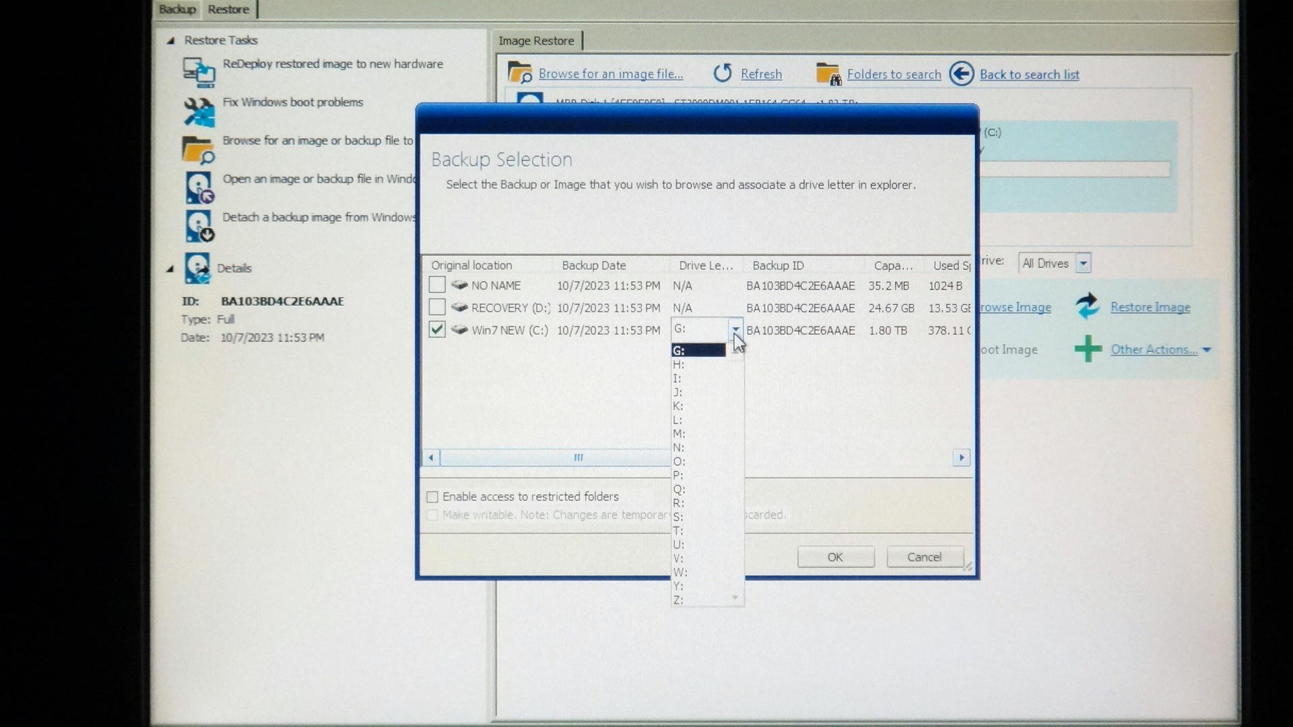1293x727 pixels.
Task: Collapse the drive letter dropdown arrow
Action: (735, 329)
